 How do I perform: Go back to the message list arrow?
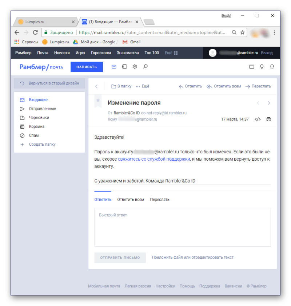point(96,86)
